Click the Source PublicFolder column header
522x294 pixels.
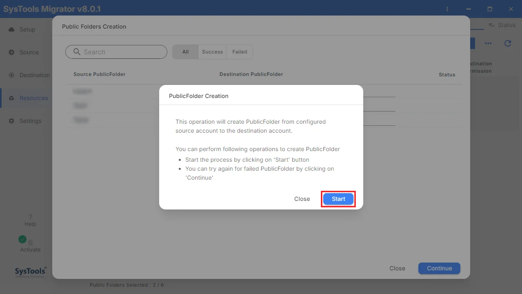click(100, 74)
